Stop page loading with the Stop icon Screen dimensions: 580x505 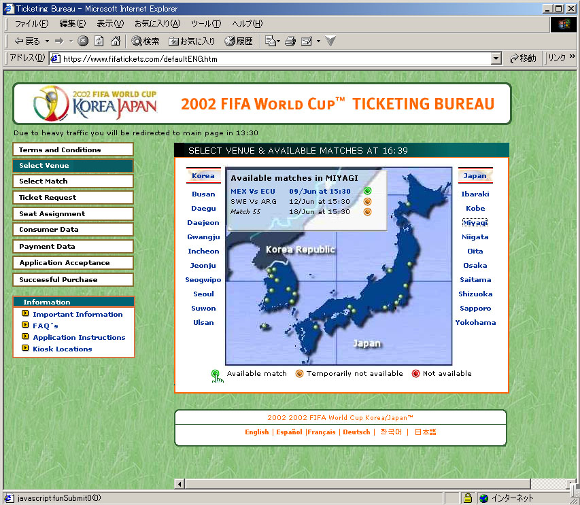pyautogui.click(x=83, y=41)
